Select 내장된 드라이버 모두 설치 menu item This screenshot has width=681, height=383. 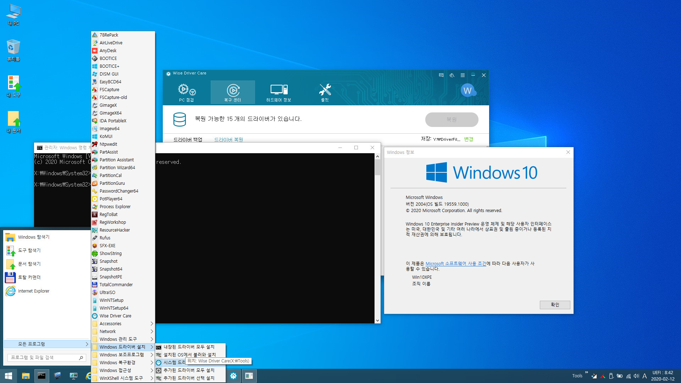pyautogui.click(x=188, y=347)
